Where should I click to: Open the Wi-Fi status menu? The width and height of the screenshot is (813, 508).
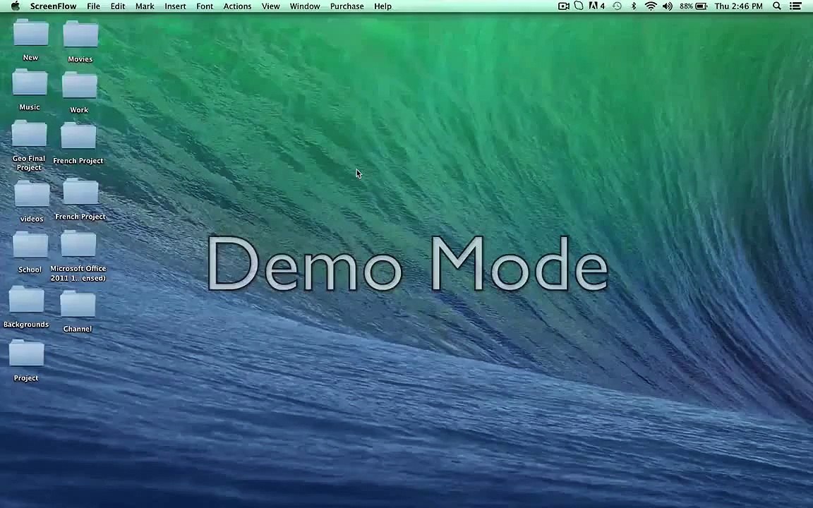(650, 6)
